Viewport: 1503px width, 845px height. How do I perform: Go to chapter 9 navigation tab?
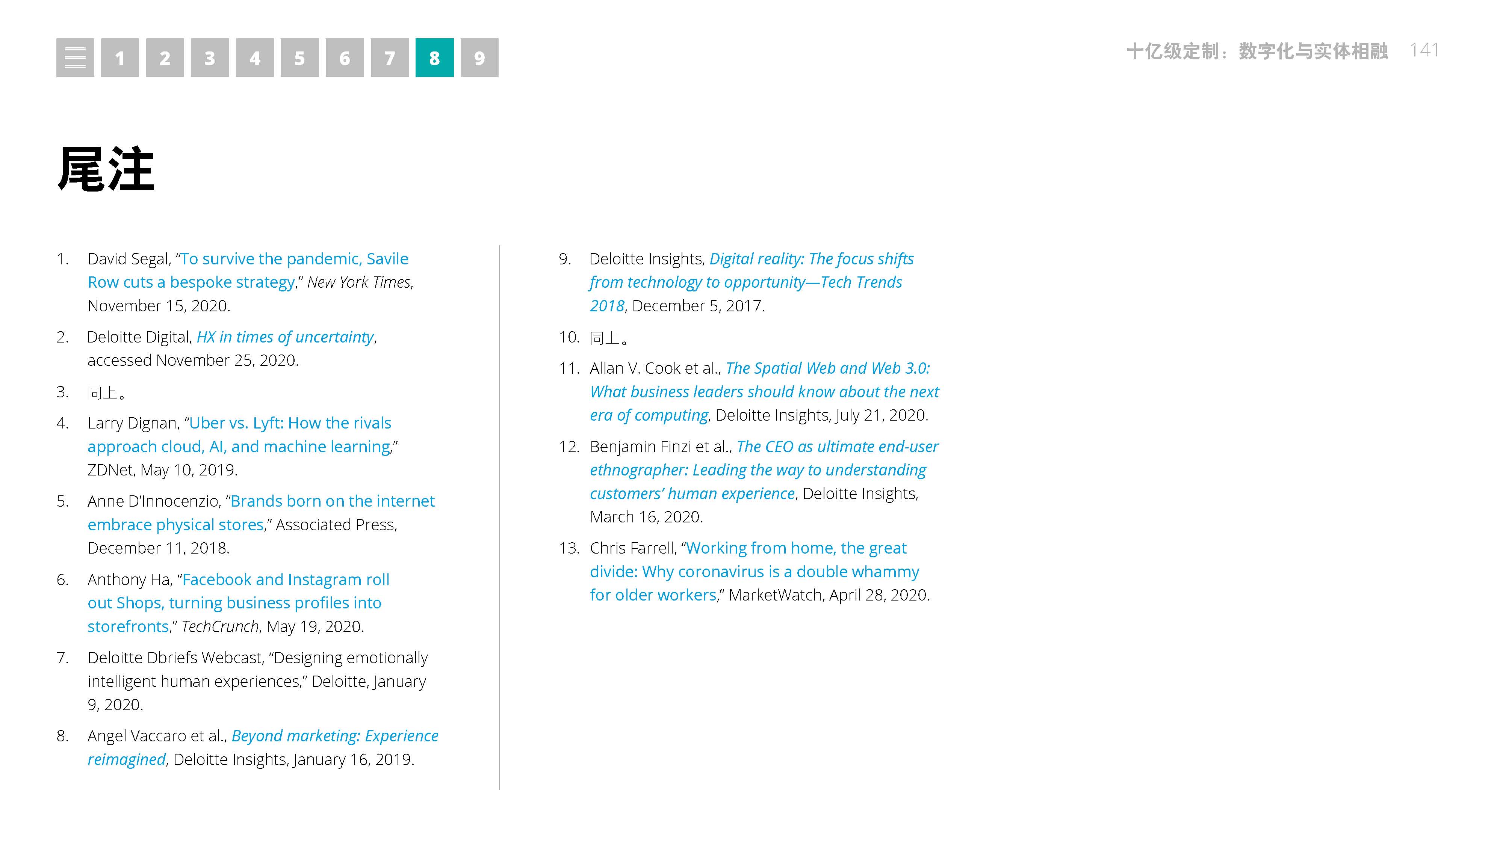[x=479, y=58]
